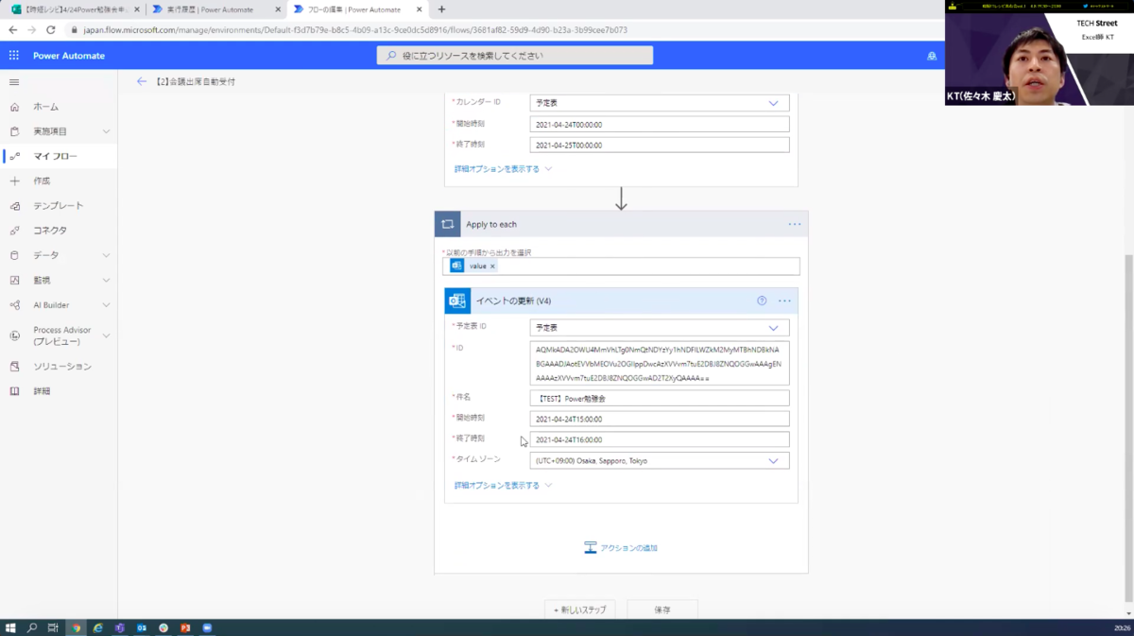Click the 保存 button
The width and height of the screenshot is (1134, 636).
(662, 610)
